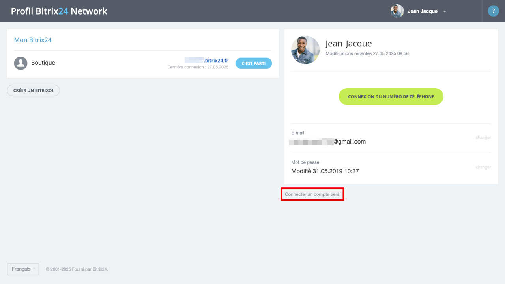The width and height of the screenshot is (505, 284).
Task: Click CRÉER UN BITRIX24 button
Action: (34, 90)
